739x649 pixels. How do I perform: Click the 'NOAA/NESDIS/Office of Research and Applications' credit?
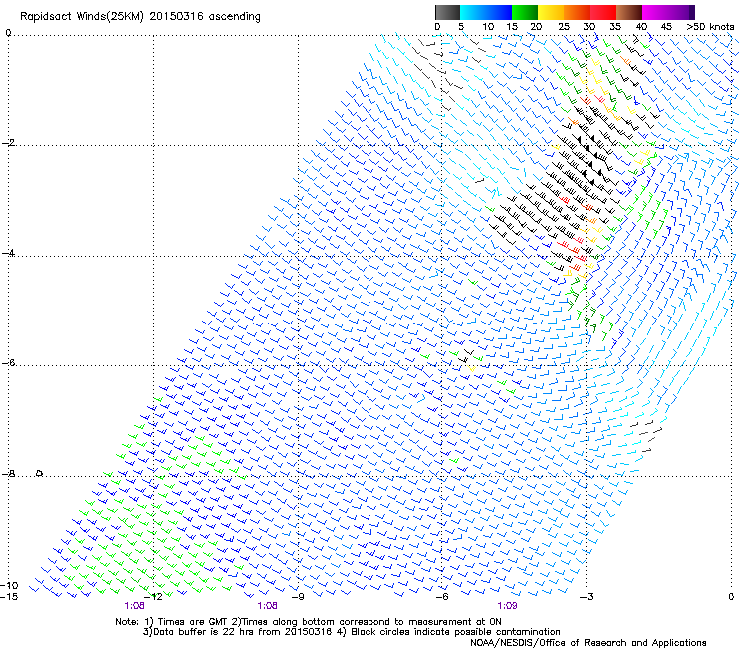pos(588,643)
